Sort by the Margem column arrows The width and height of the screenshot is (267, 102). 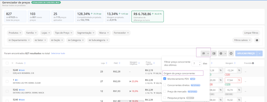[235, 63]
